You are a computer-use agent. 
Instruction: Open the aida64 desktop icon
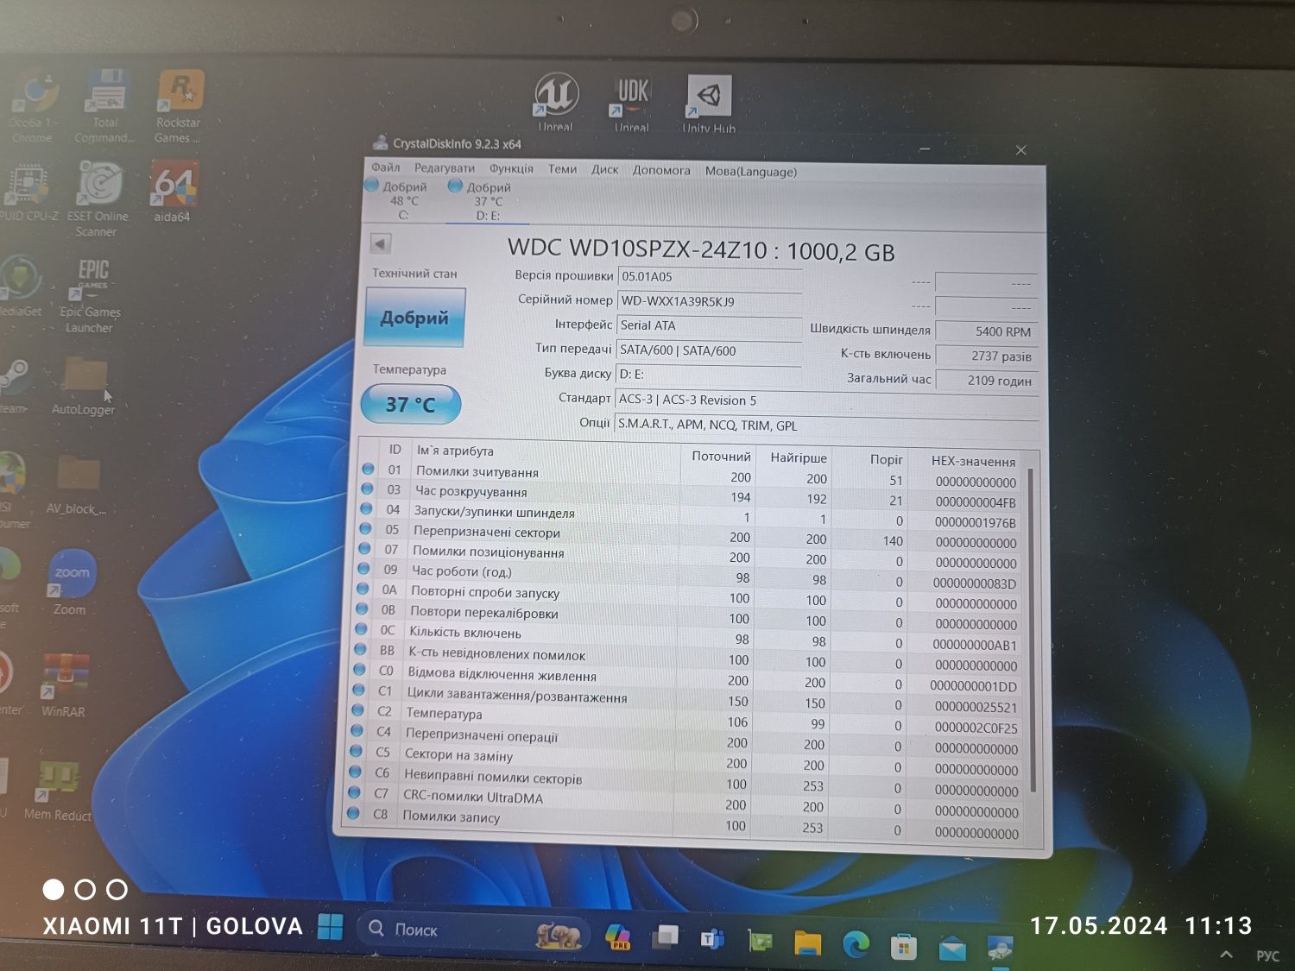pos(173,192)
